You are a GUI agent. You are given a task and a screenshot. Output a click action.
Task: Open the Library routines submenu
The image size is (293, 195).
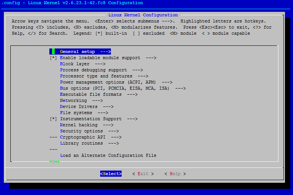pos(90,143)
